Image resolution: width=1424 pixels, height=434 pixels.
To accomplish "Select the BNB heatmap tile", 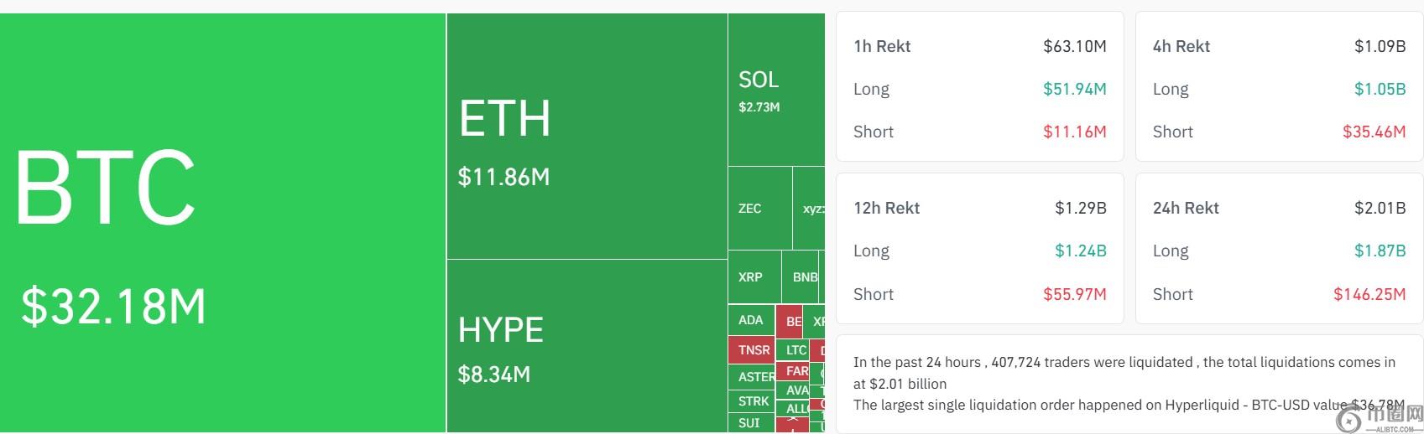I will coord(803,277).
